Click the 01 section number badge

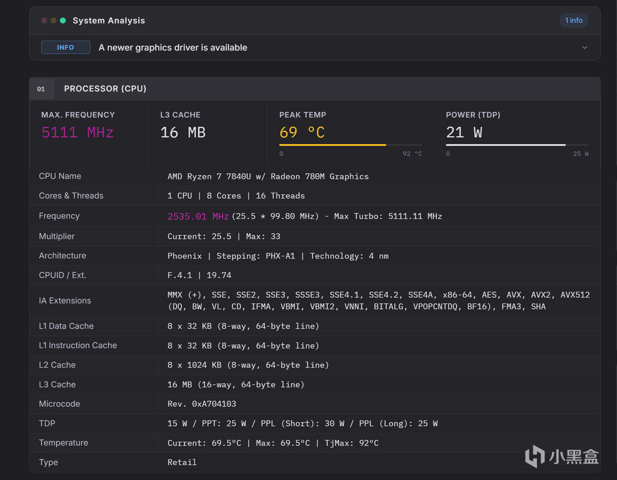pyautogui.click(x=41, y=89)
